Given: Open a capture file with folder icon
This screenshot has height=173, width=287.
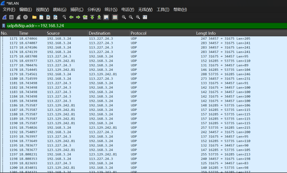Looking at the screenshot, I should click(34, 17).
